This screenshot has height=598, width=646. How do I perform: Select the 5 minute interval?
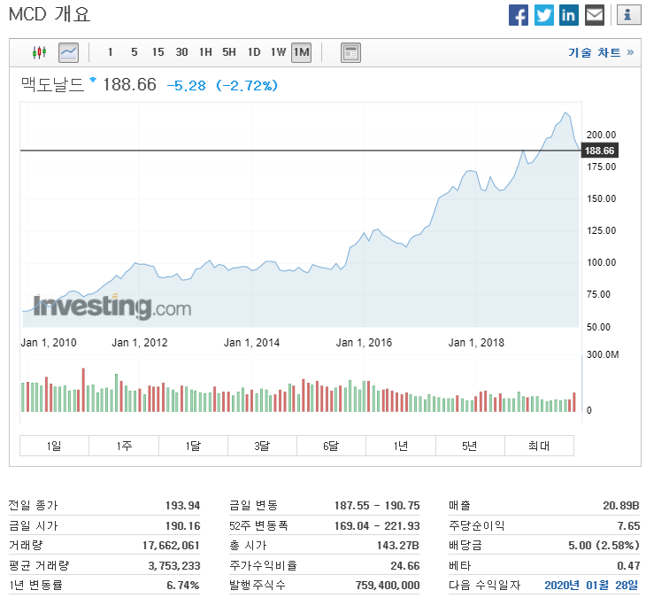(135, 52)
